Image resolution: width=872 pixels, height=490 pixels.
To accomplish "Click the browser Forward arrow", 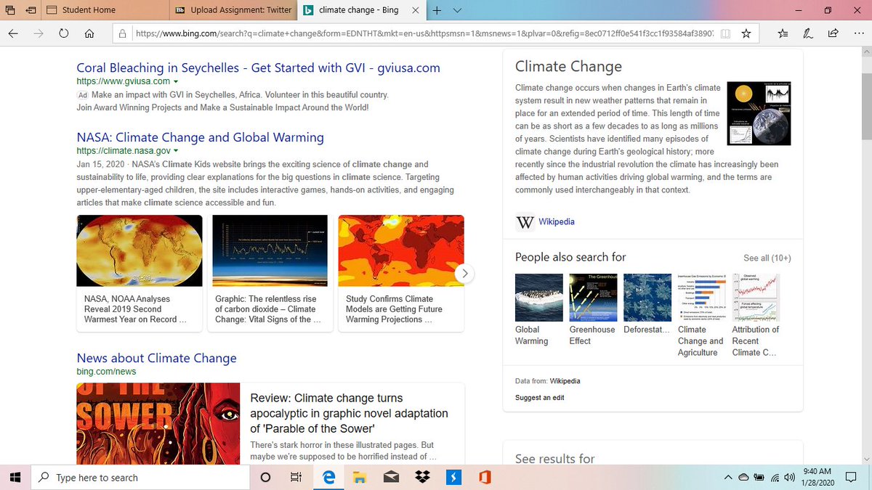I will click(x=39, y=33).
